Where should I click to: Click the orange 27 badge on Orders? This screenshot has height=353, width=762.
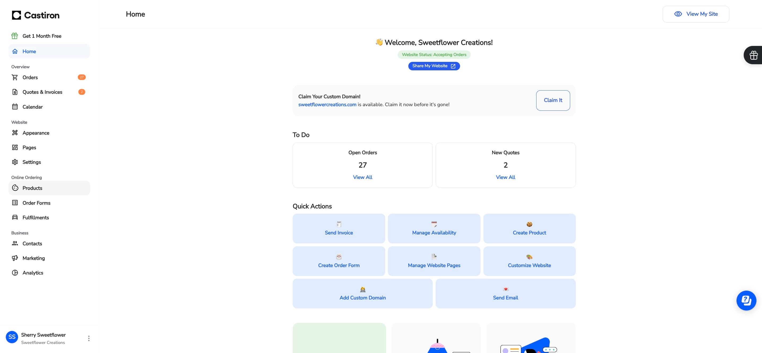[x=82, y=77]
